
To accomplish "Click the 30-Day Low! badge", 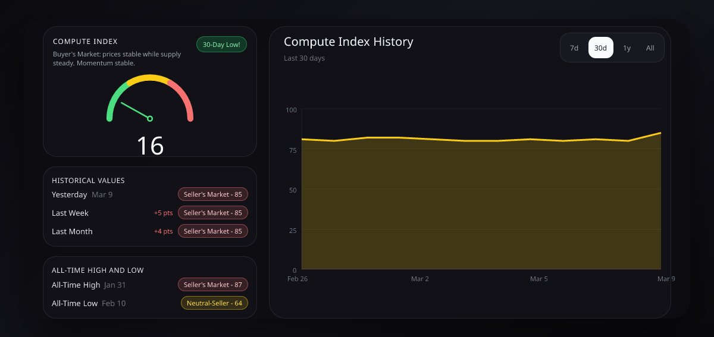I will (221, 45).
